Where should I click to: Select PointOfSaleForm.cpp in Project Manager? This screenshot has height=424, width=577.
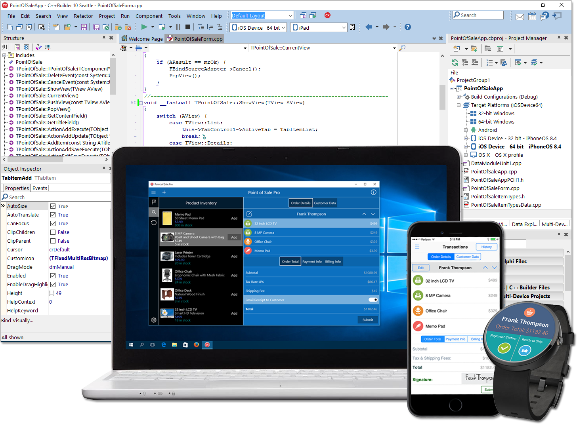coord(495,188)
